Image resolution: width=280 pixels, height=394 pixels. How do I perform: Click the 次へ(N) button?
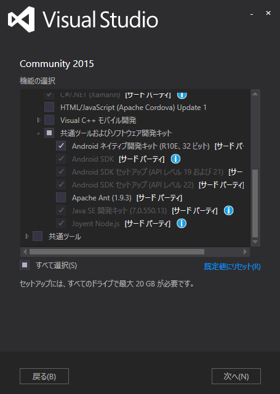(236, 376)
